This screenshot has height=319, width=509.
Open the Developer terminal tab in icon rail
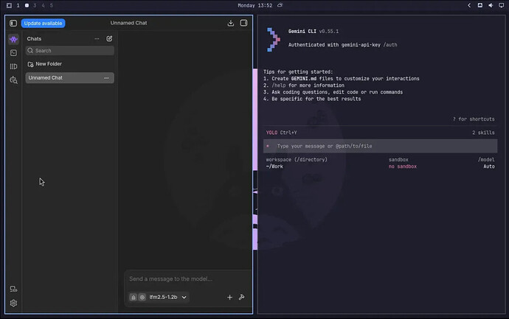(x=13, y=53)
